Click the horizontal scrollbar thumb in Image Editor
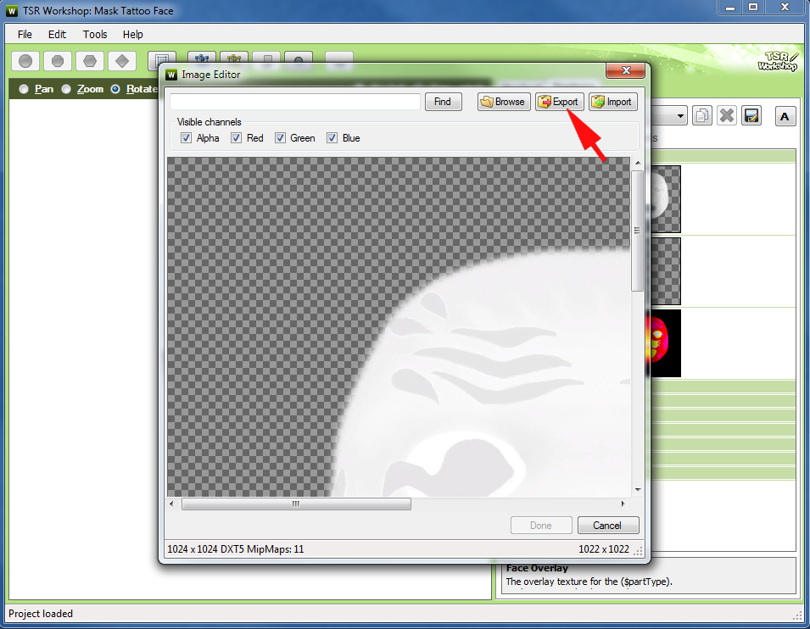This screenshot has width=810, height=629. [296, 504]
